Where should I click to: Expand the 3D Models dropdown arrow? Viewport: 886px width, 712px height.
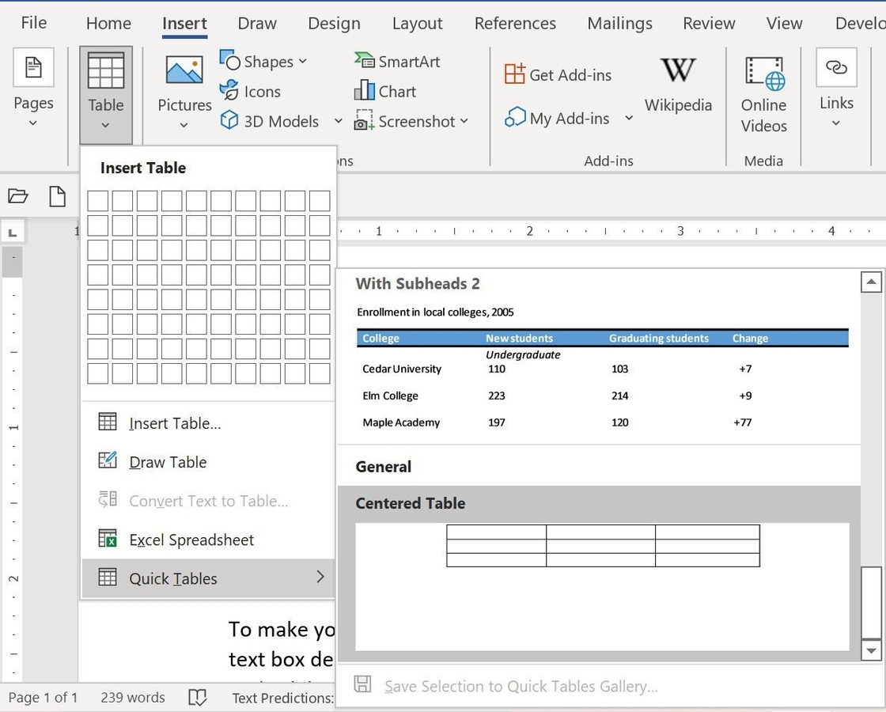[339, 121]
